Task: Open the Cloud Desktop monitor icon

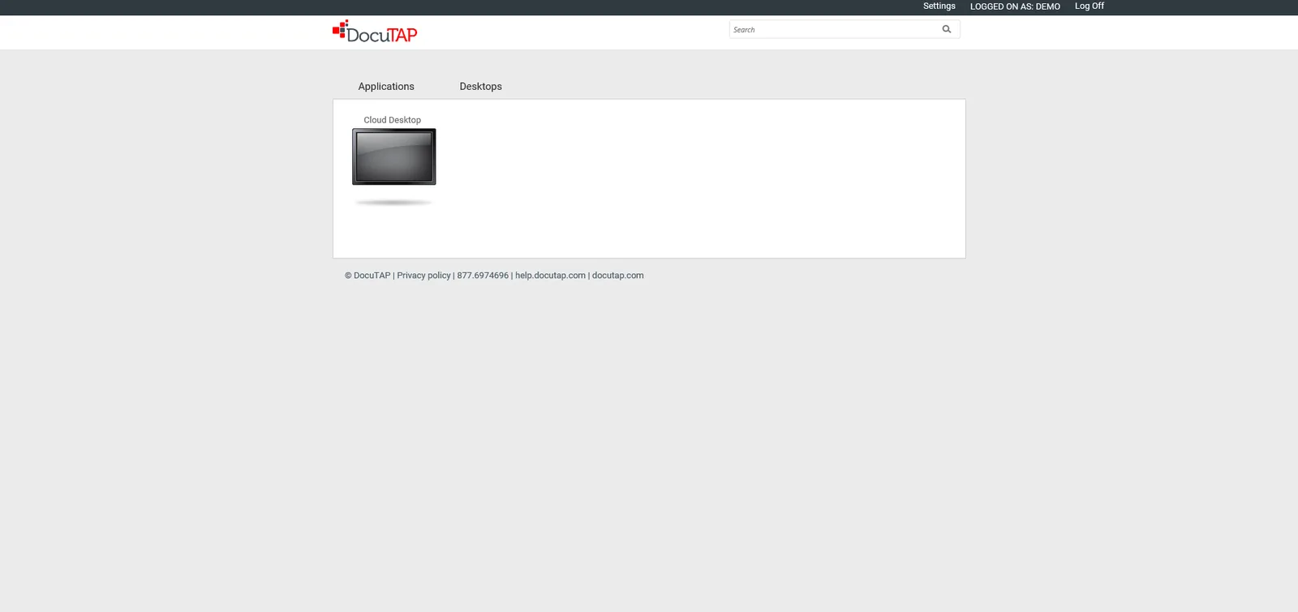Action: coord(393,156)
